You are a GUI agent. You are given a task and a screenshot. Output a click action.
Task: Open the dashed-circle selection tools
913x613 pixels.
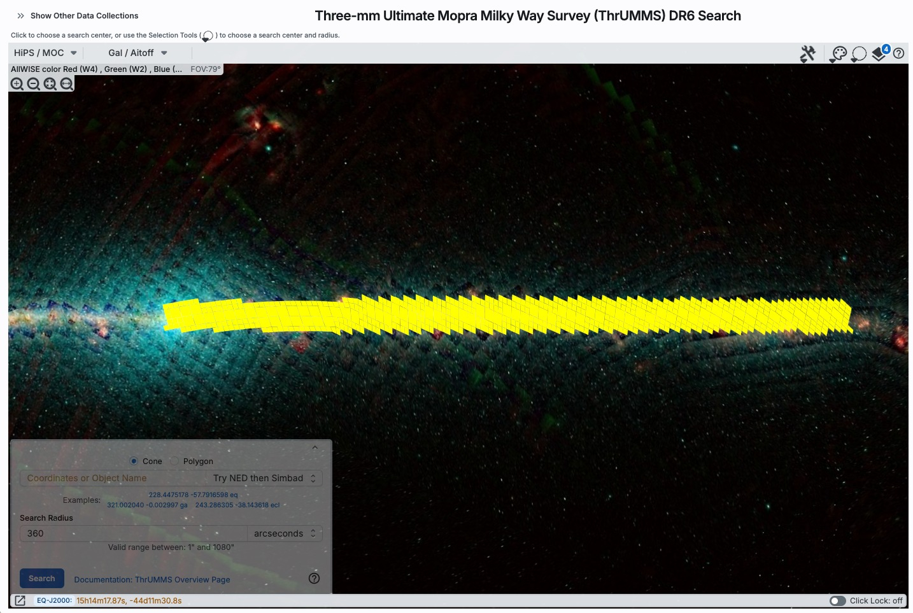tap(859, 54)
